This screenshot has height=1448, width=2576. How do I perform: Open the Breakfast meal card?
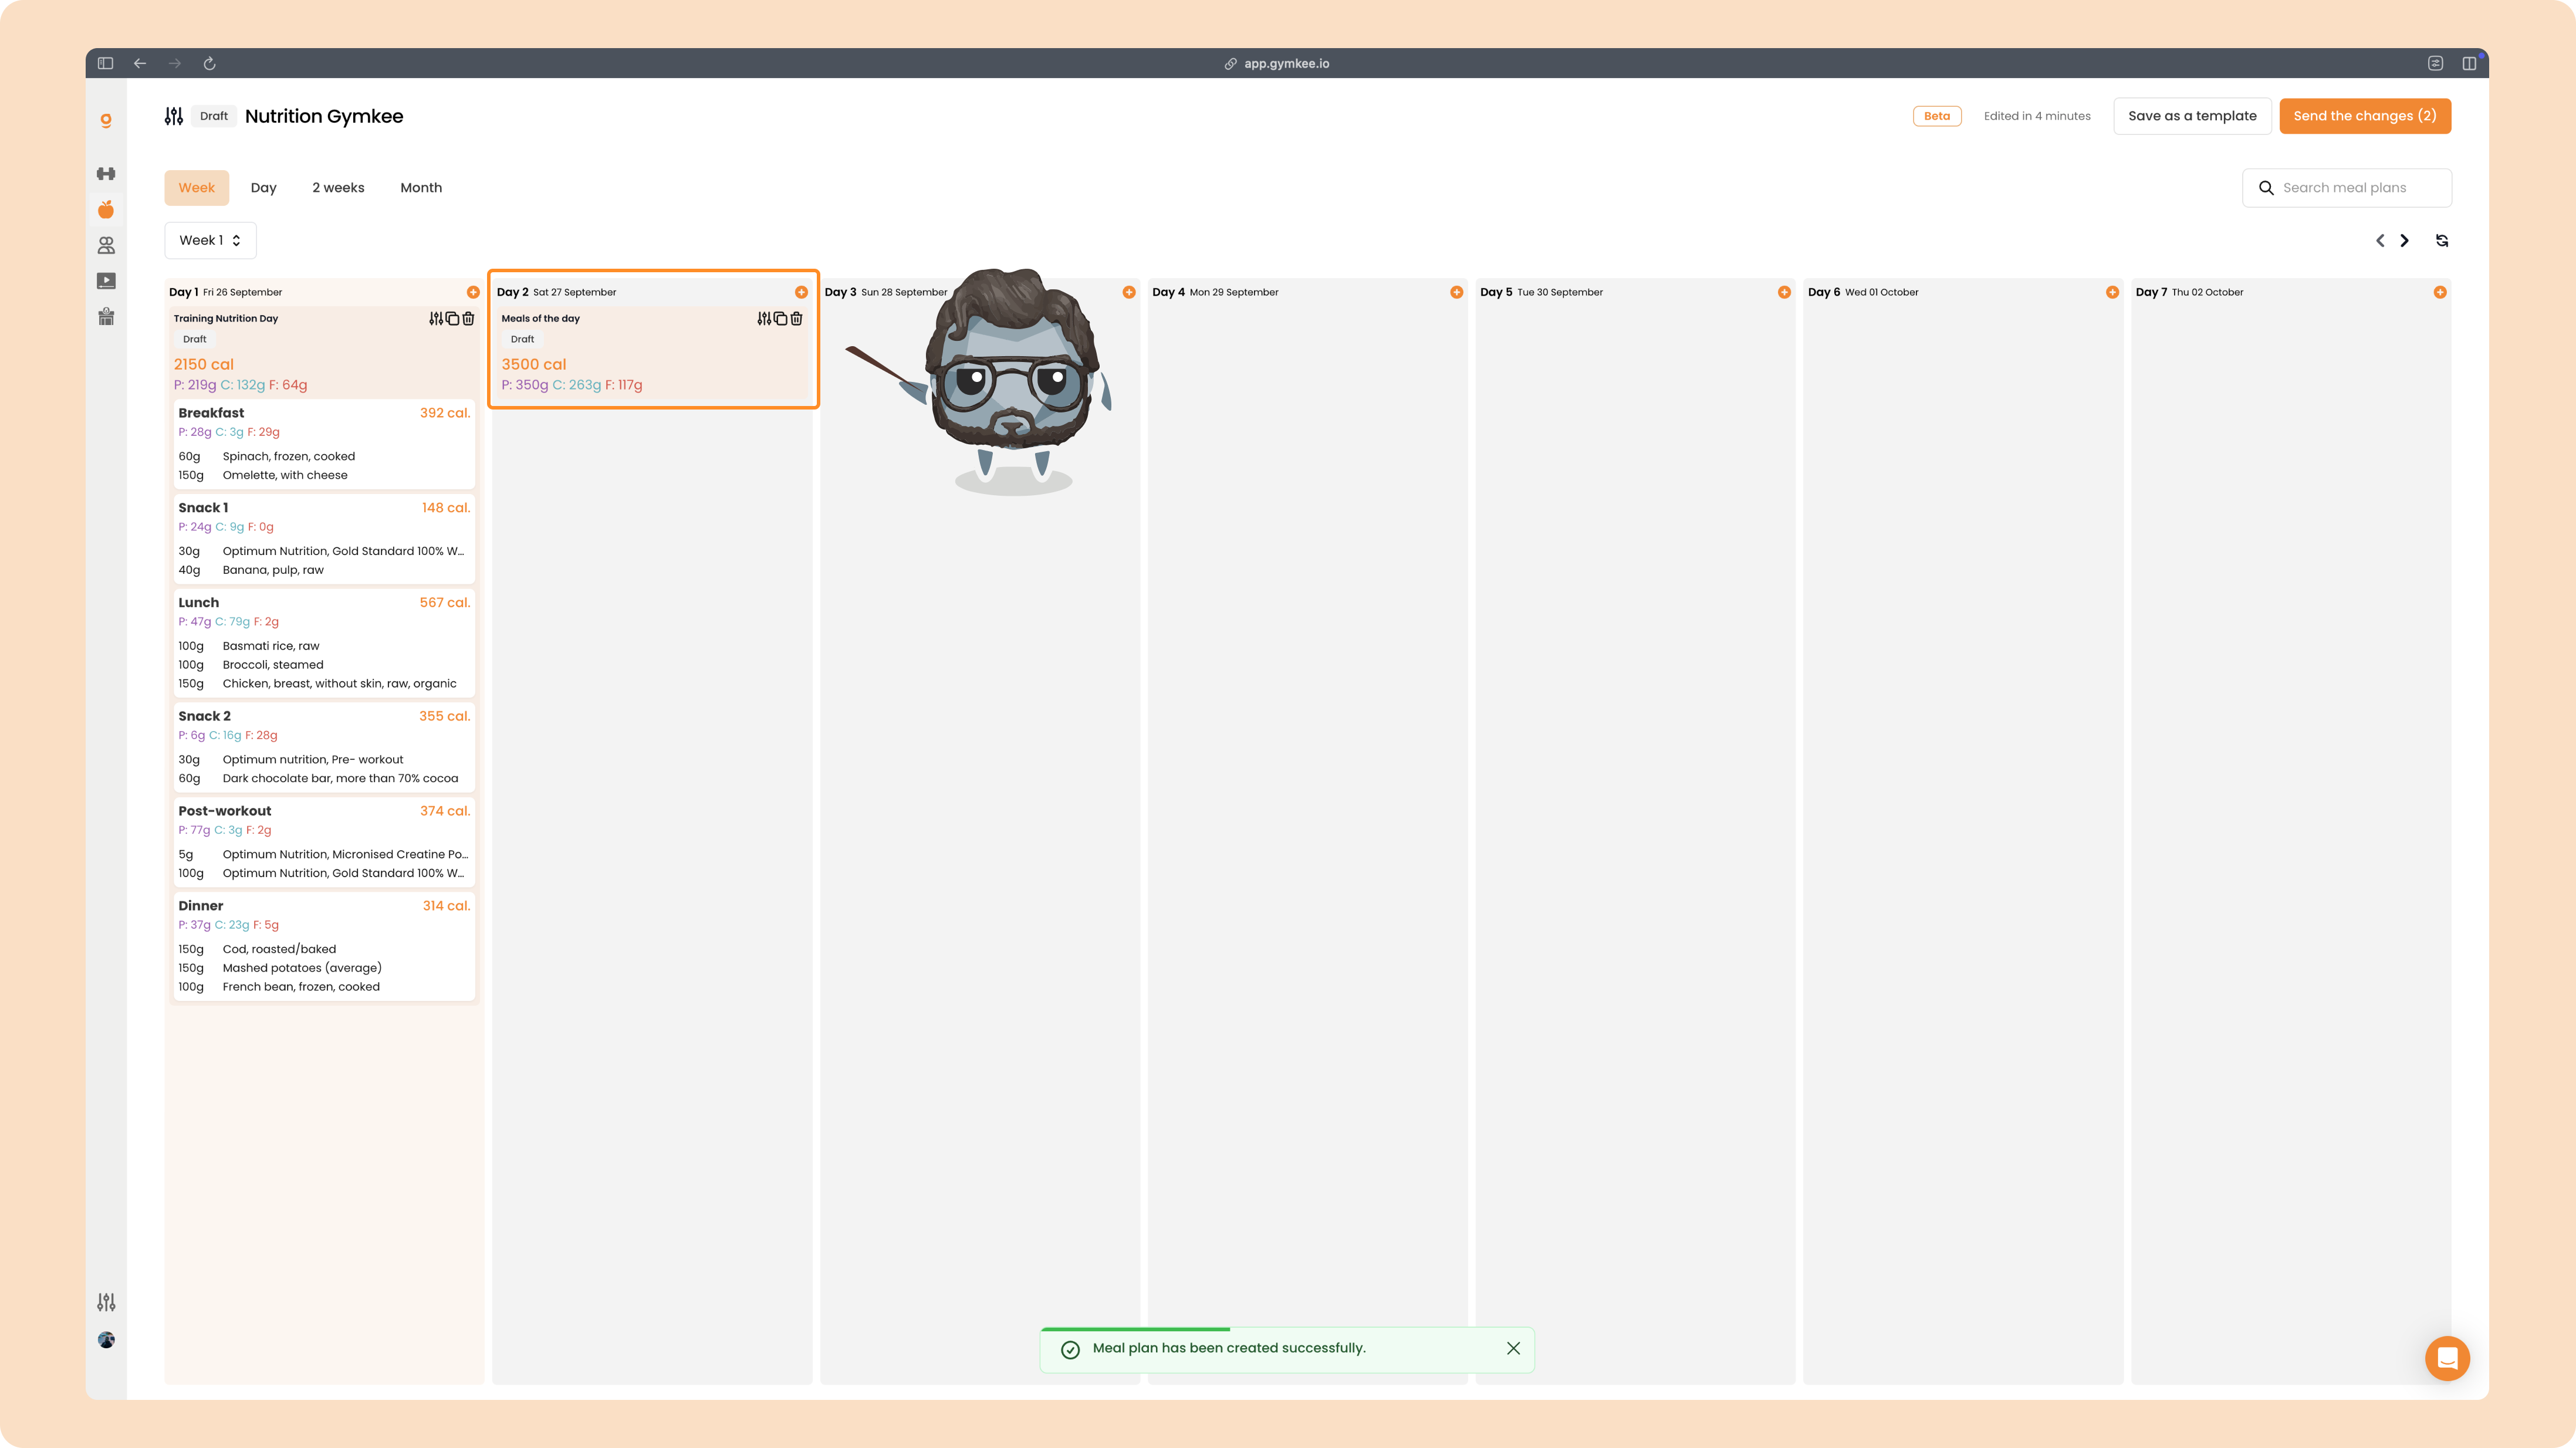(x=324, y=444)
